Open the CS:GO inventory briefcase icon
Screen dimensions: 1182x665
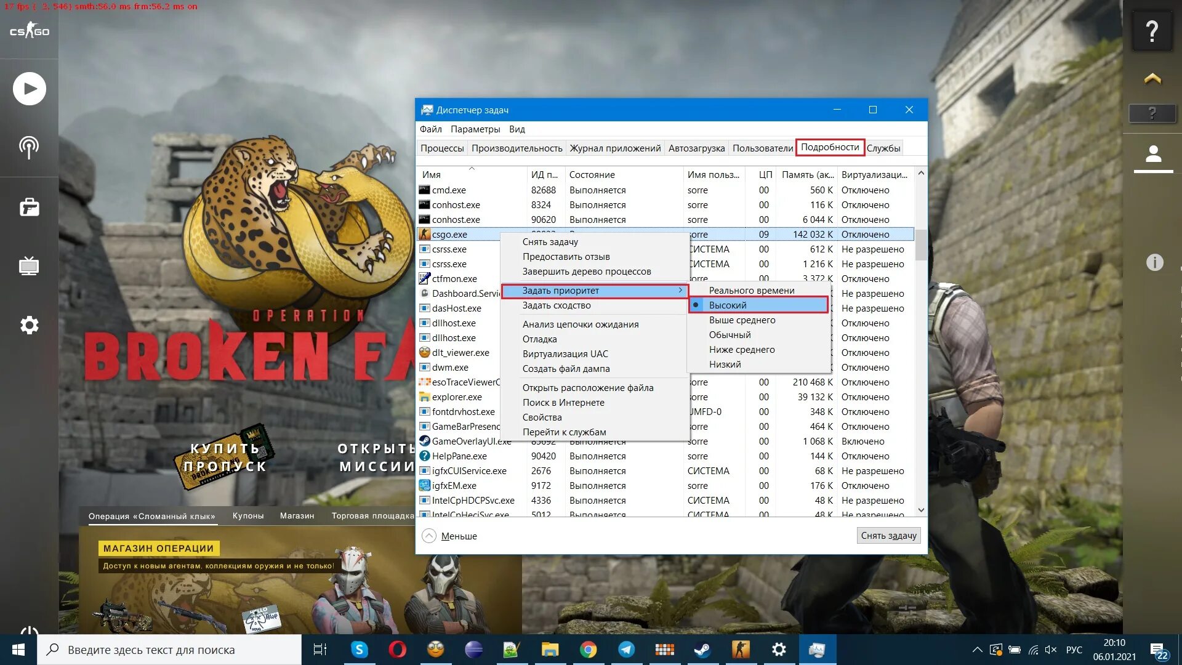(29, 207)
